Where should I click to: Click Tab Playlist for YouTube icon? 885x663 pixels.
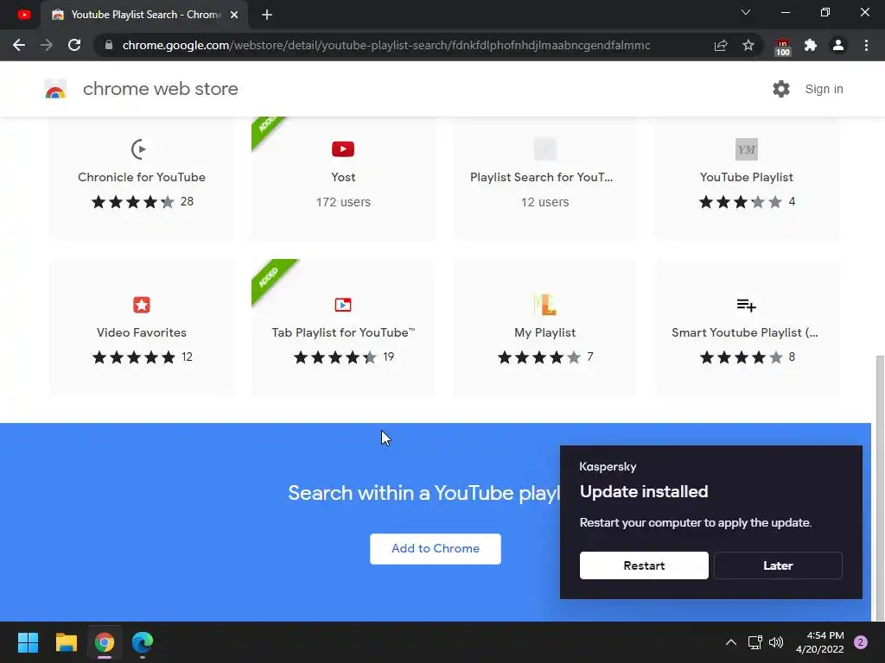tap(343, 305)
